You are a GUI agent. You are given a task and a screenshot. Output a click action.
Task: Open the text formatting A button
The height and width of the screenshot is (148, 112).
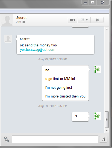tap(104, 139)
